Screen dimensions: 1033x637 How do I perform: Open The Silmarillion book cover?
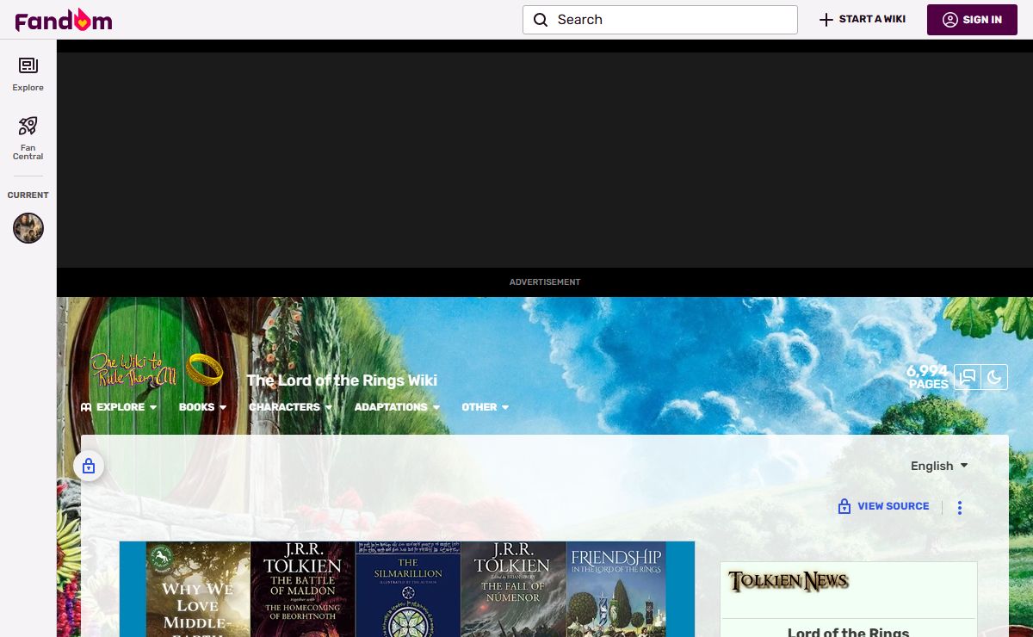click(408, 590)
